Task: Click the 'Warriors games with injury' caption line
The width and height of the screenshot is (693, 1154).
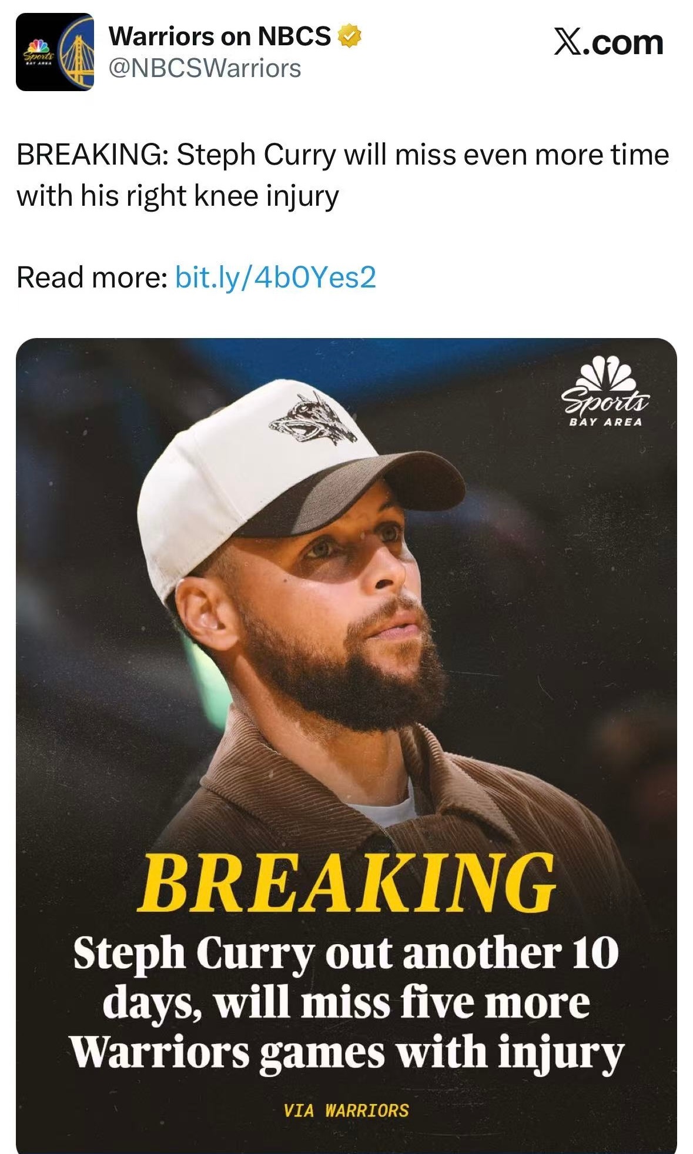Action: click(346, 1052)
